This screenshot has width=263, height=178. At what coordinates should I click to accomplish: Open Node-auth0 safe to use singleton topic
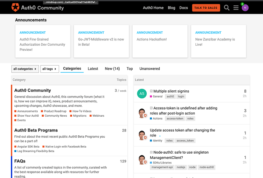179,155
